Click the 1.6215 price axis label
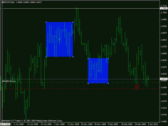Screen dimensions: 168x126 (164, 108)
